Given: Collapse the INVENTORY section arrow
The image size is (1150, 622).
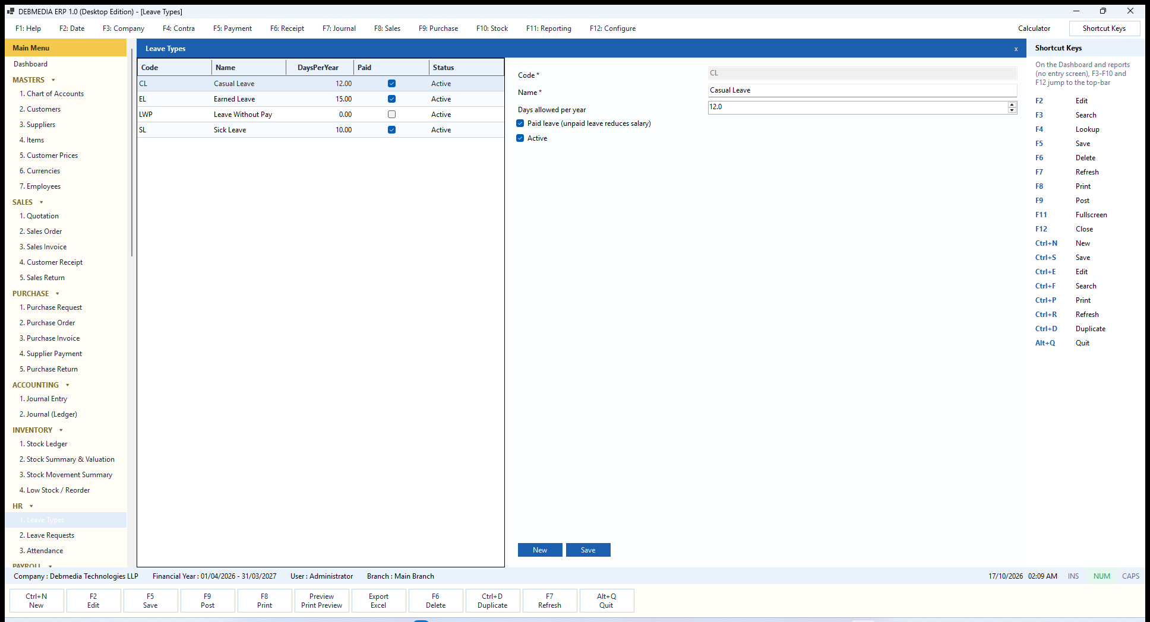Looking at the screenshot, I should [x=61, y=430].
